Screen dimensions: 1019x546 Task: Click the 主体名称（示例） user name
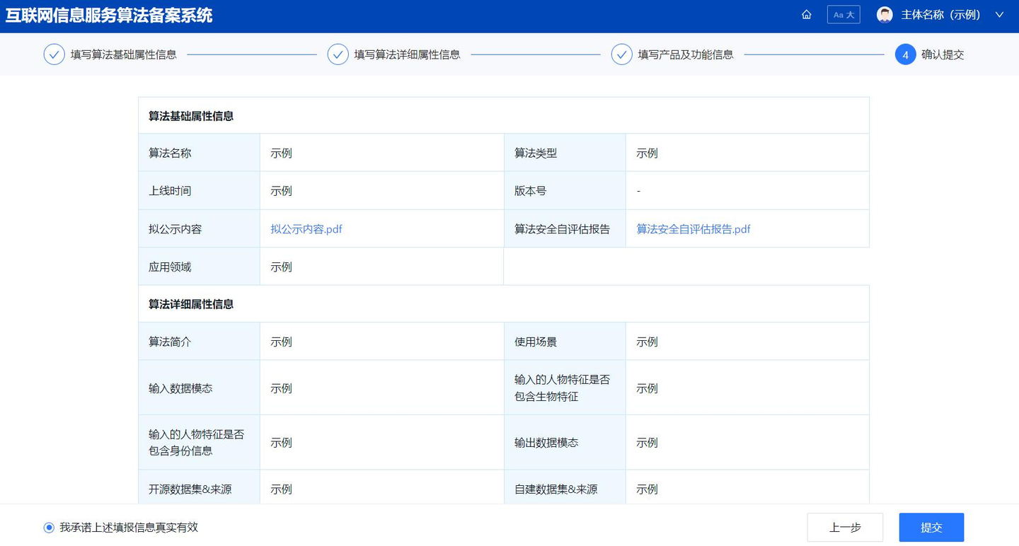tap(940, 15)
